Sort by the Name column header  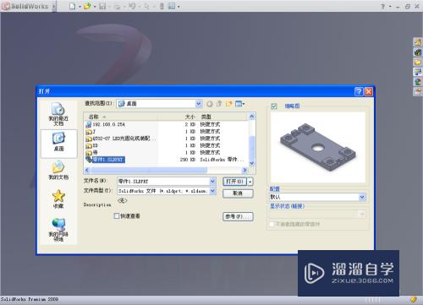tap(94, 117)
